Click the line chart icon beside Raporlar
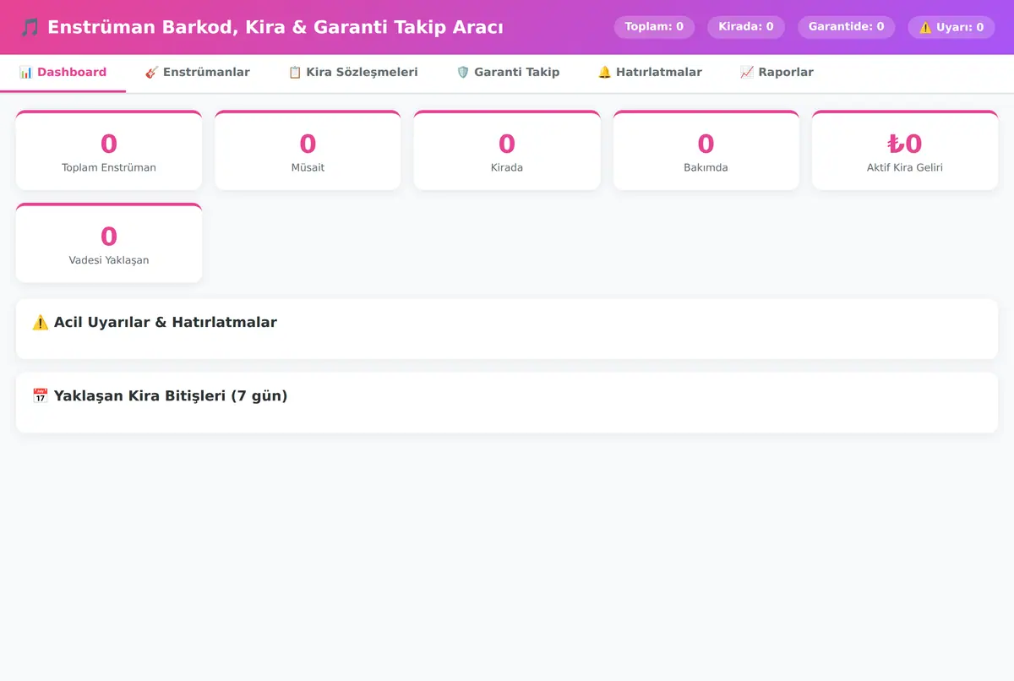Viewport: 1014px width, 681px height. [746, 73]
